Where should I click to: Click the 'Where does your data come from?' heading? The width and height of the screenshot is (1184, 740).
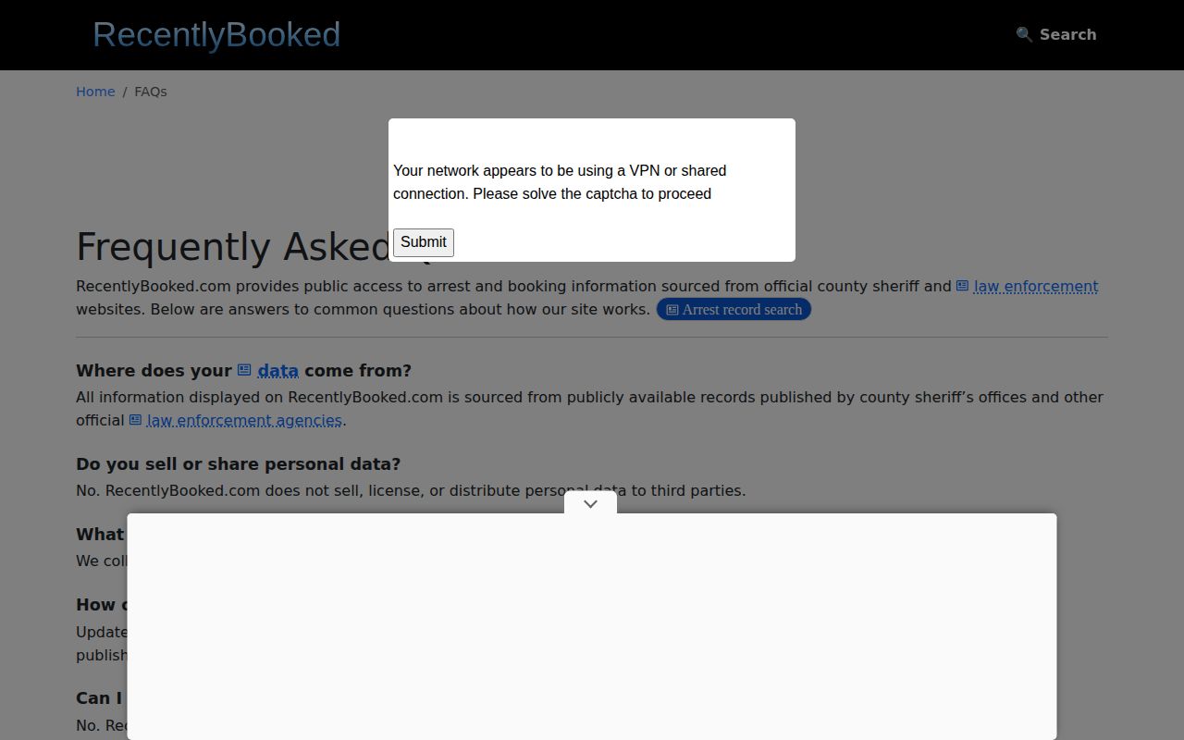click(x=243, y=370)
